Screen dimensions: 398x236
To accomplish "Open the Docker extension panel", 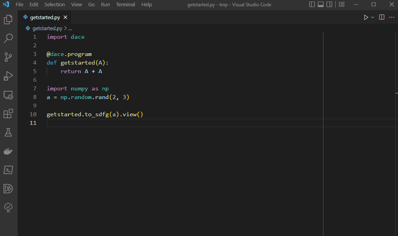I will pyautogui.click(x=8, y=151).
